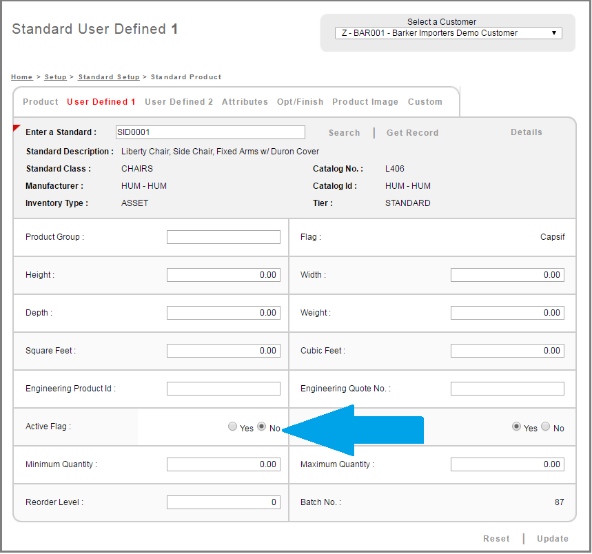Go to the Attributes tab

(x=245, y=102)
